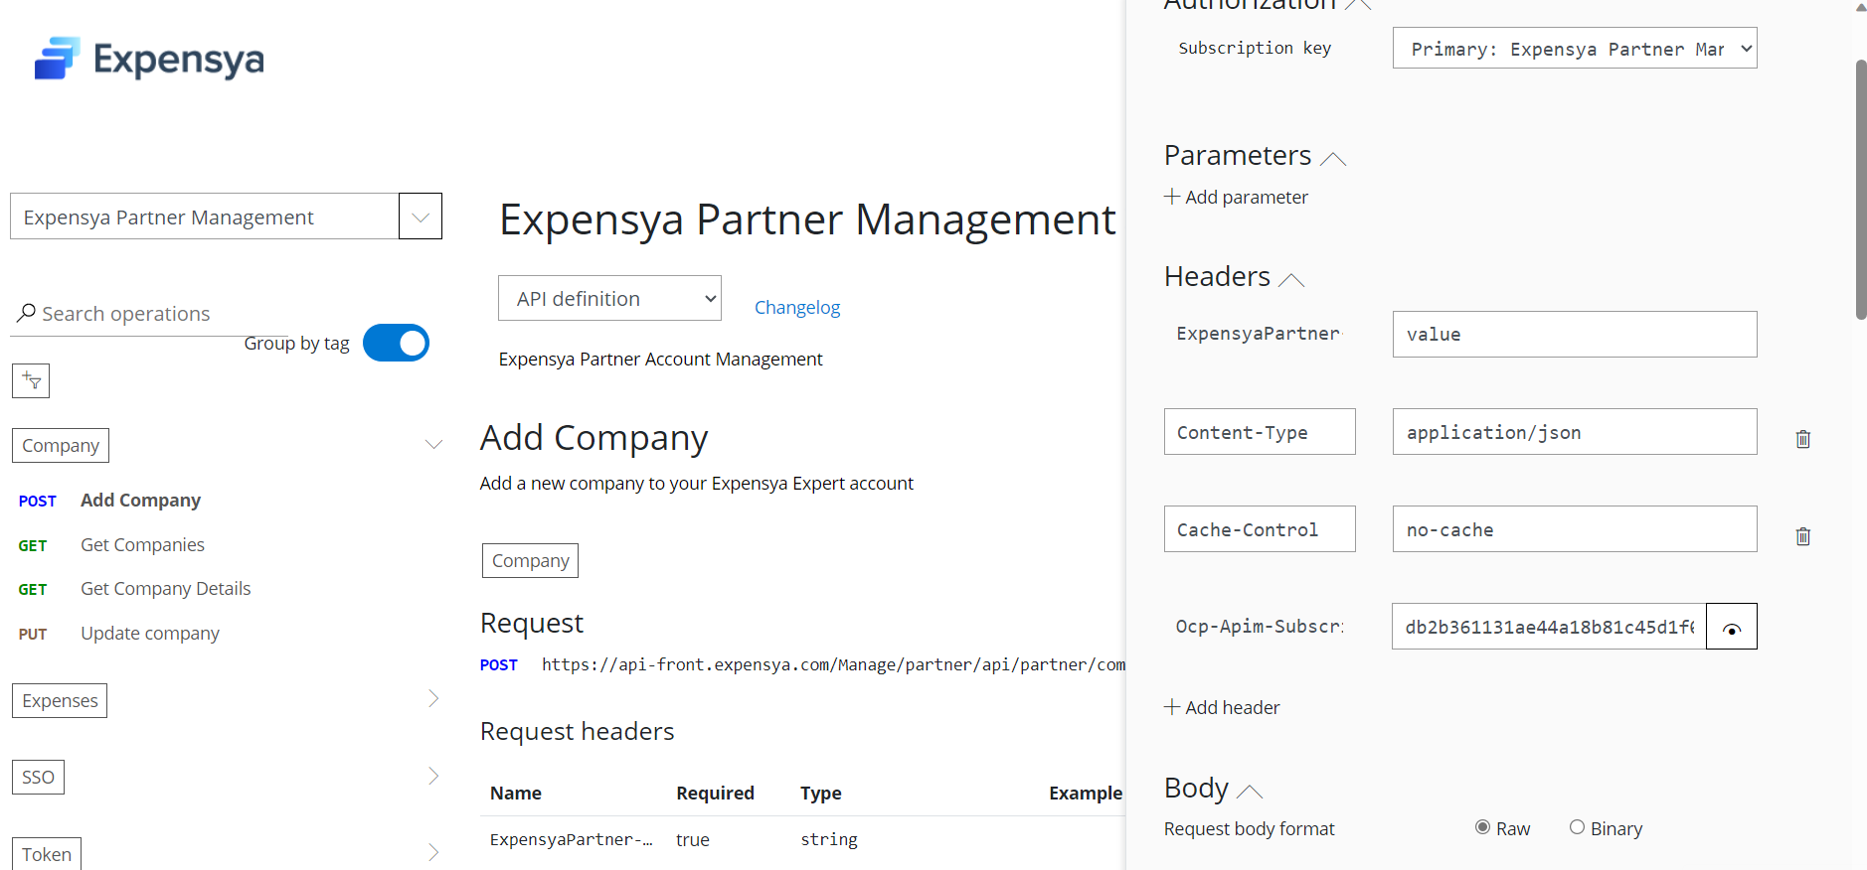Open the Changelog link
This screenshot has height=870, width=1867.
[796, 307]
